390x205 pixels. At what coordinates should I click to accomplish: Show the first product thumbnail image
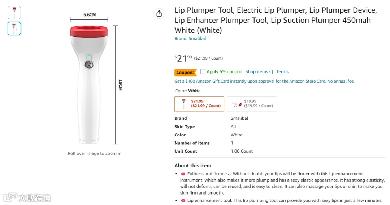pos(14,13)
